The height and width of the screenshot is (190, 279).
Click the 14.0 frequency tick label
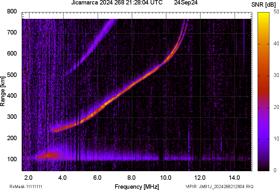(234, 178)
